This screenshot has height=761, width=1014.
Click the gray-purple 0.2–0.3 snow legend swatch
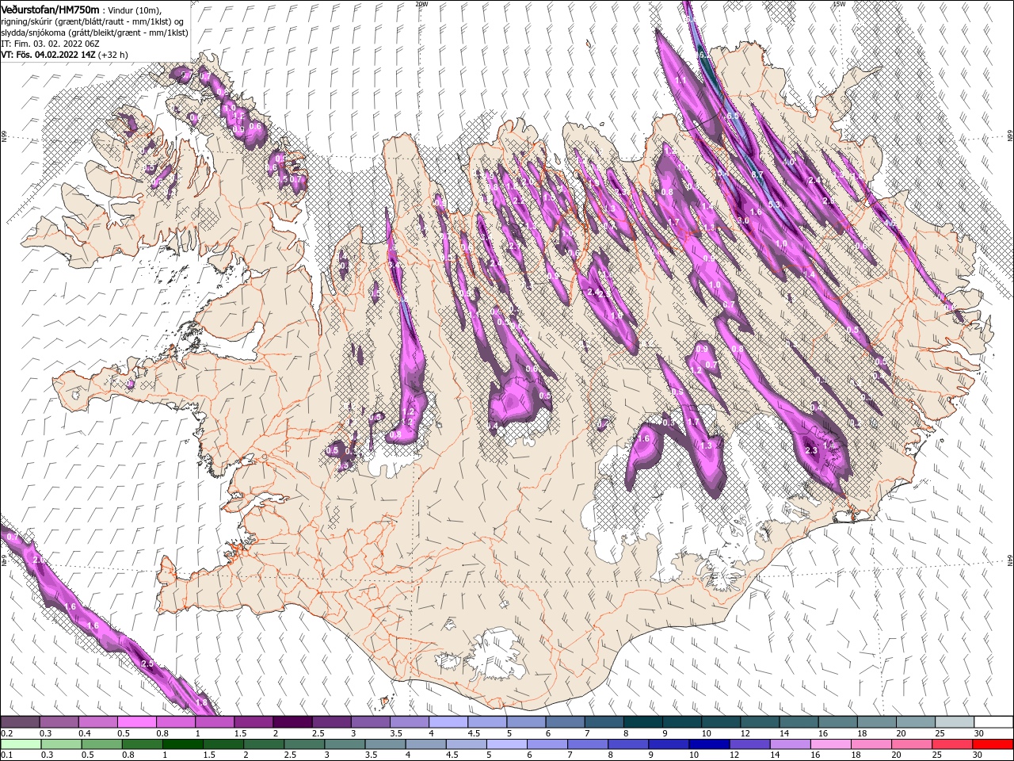pyautogui.click(x=21, y=722)
